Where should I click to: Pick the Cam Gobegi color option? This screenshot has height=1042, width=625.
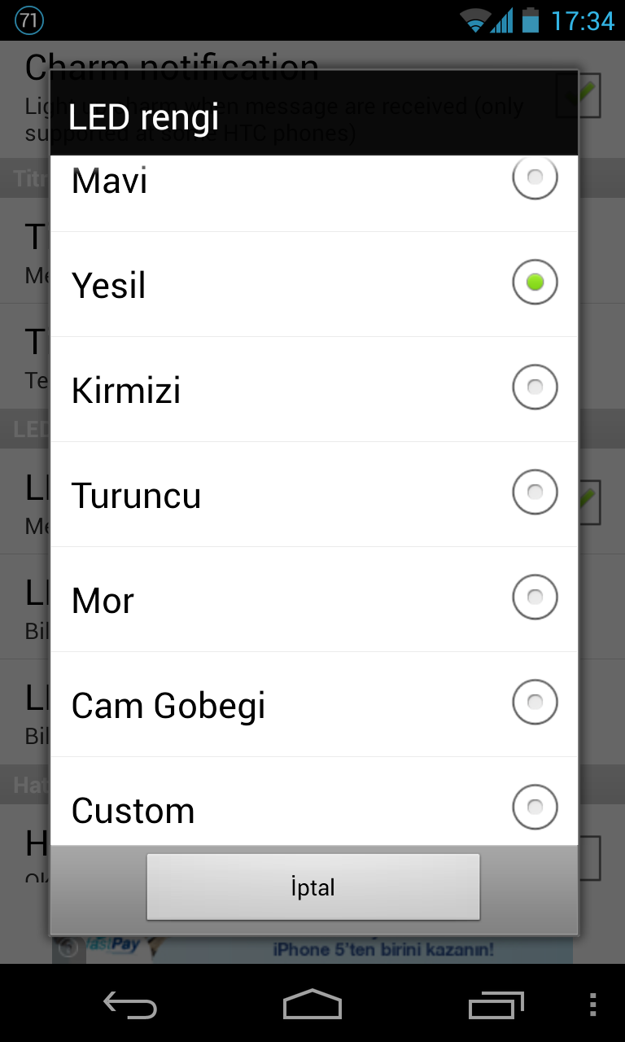point(314,704)
